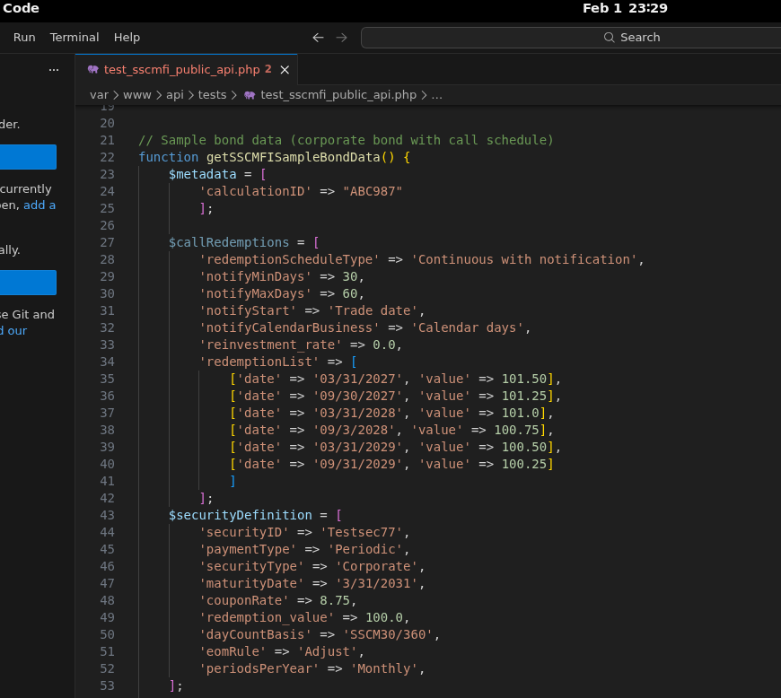
Task: Click the back navigation arrow
Action: coord(318,38)
